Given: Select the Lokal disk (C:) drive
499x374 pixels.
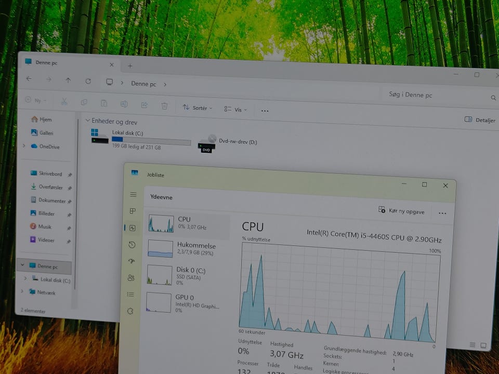Looking at the screenshot, I should coord(141,139).
